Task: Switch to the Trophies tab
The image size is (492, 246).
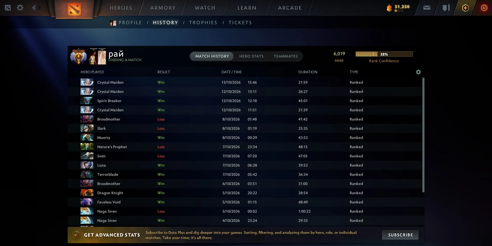Action: click(203, 23)
